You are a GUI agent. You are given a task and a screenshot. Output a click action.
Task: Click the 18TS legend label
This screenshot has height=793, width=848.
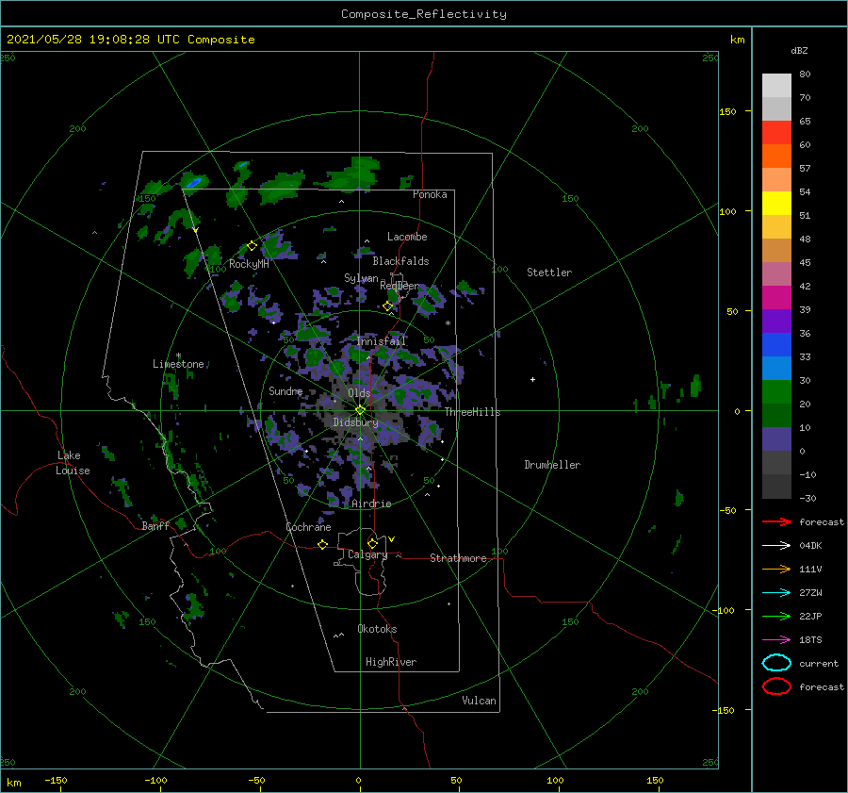[810, 640]
